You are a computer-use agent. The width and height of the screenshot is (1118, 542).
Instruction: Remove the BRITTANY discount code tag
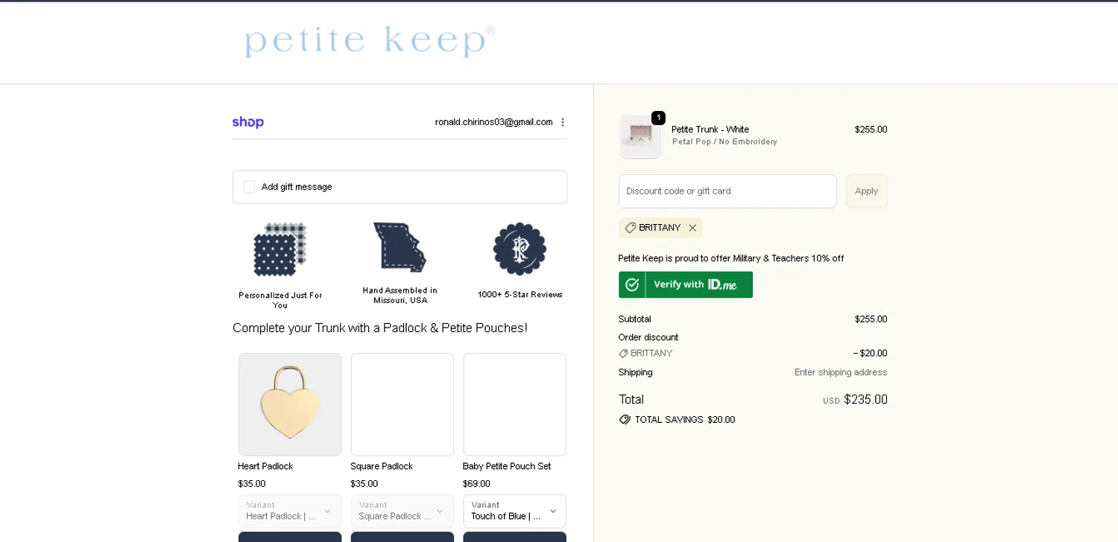[692, 228]
